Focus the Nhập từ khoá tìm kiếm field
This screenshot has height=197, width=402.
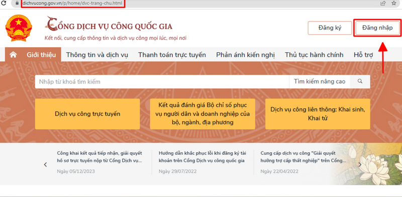162,81
